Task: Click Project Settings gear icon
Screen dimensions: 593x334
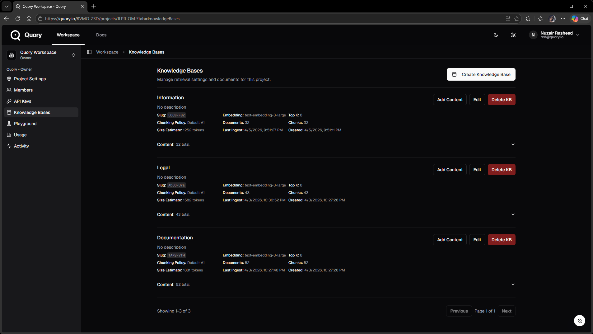Action: coord(9,79)
